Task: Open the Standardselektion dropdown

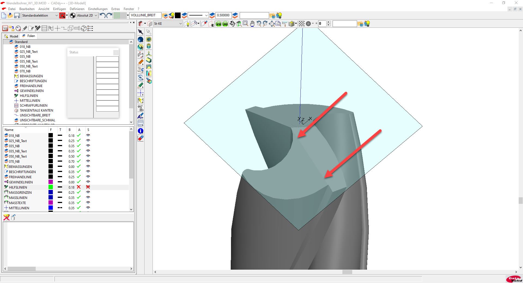Action: tap(56, 16)
